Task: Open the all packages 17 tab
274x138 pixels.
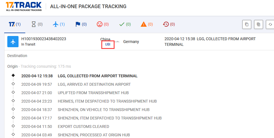Action: coord(15,24)
